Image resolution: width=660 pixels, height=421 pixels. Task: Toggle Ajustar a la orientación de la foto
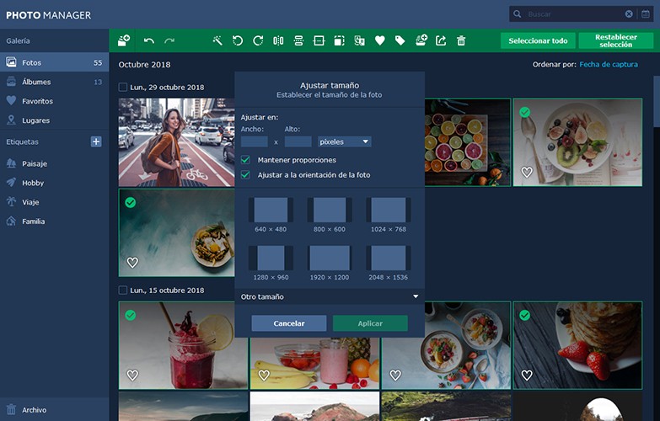(245, 174)
